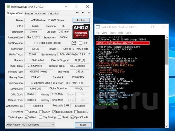Click the Close button in GPU-Z
This screenshot has height=131, width=175.
click(83, 125)
